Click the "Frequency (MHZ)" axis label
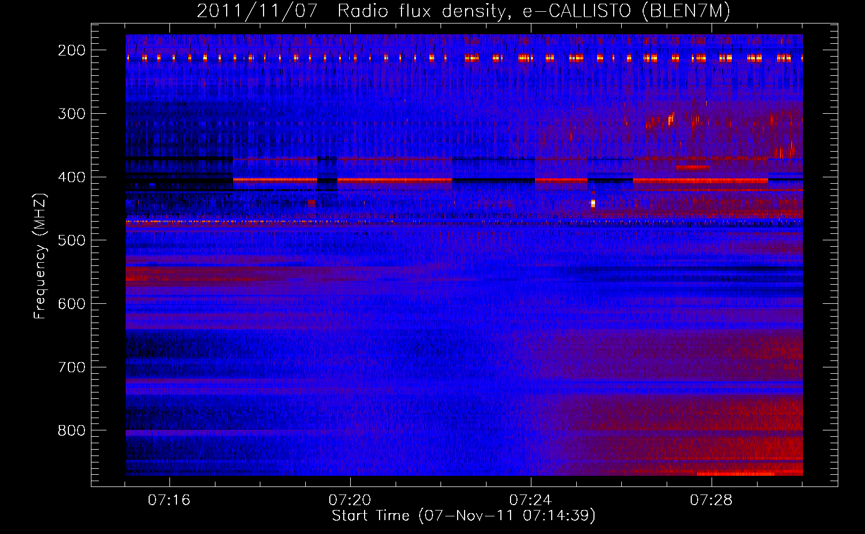 tap(40, 256)
